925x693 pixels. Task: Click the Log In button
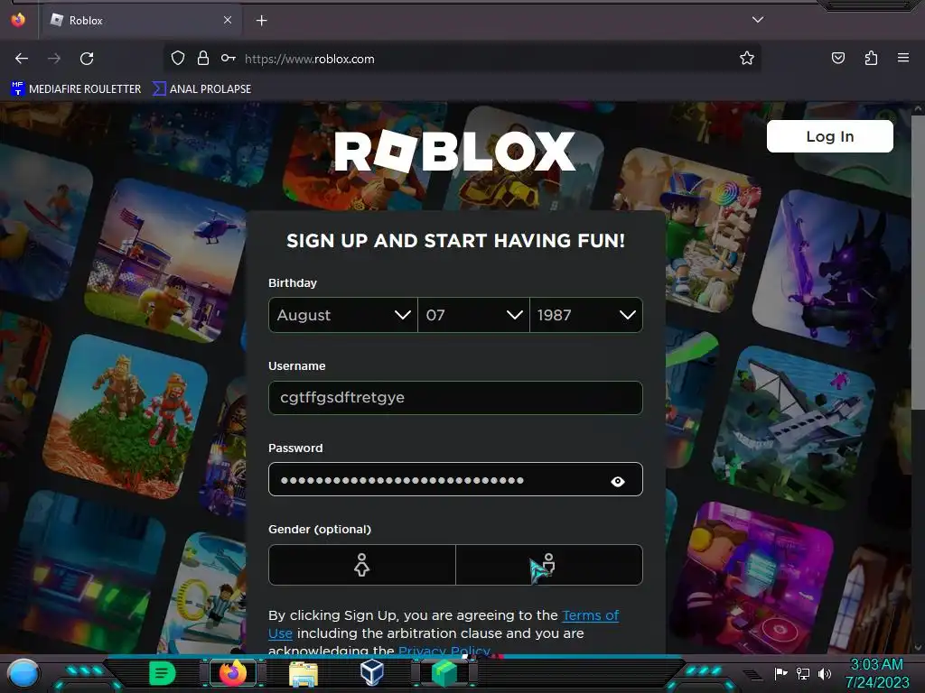click(x=829, y=136)
